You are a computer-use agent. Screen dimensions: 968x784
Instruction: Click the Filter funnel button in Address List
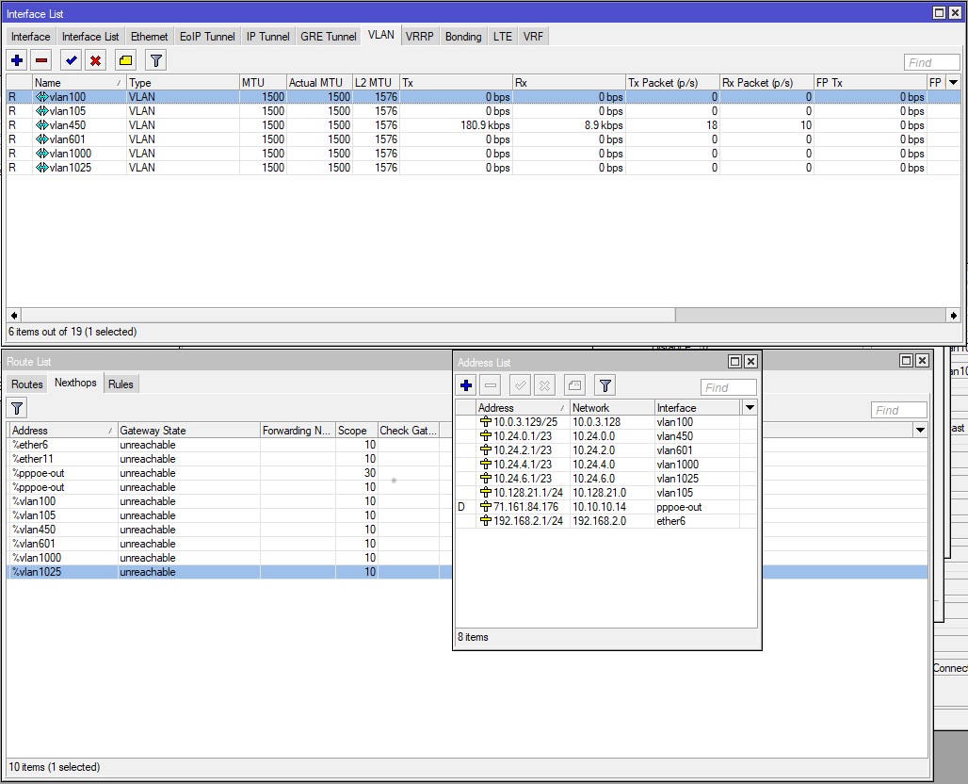605,385
